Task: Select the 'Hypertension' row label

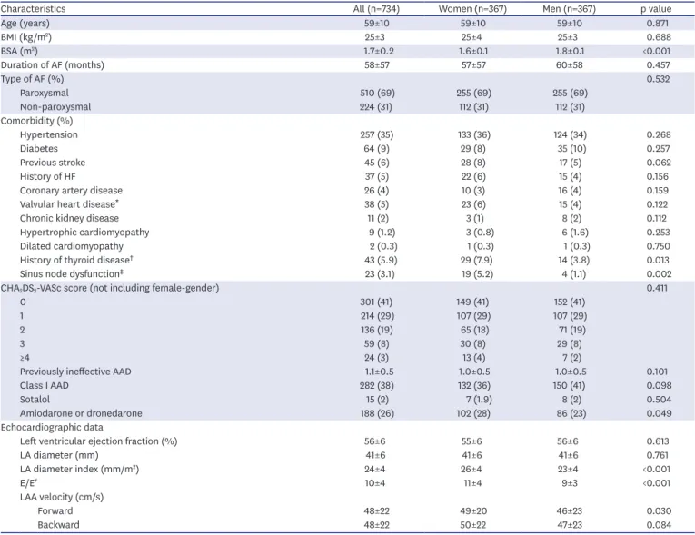Action: pyautogui.click(x=49, y=134)
